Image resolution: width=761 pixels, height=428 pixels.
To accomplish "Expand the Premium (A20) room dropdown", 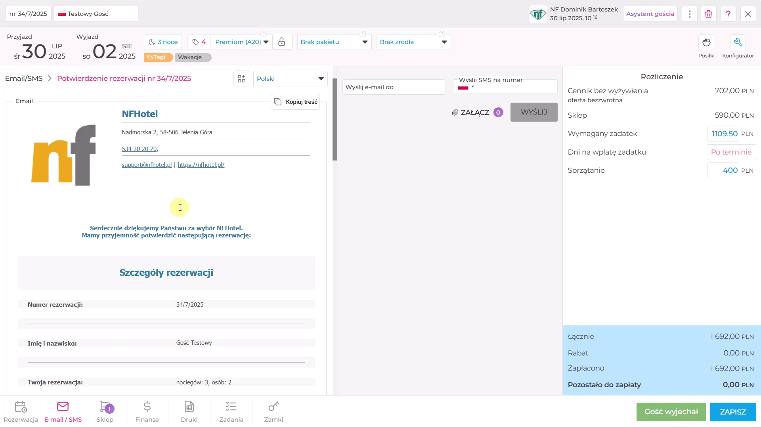I will coord(241,42).
